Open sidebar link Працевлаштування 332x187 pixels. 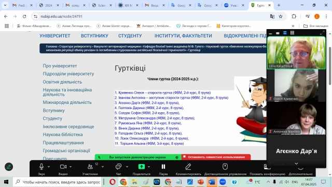tap(63, 143)
